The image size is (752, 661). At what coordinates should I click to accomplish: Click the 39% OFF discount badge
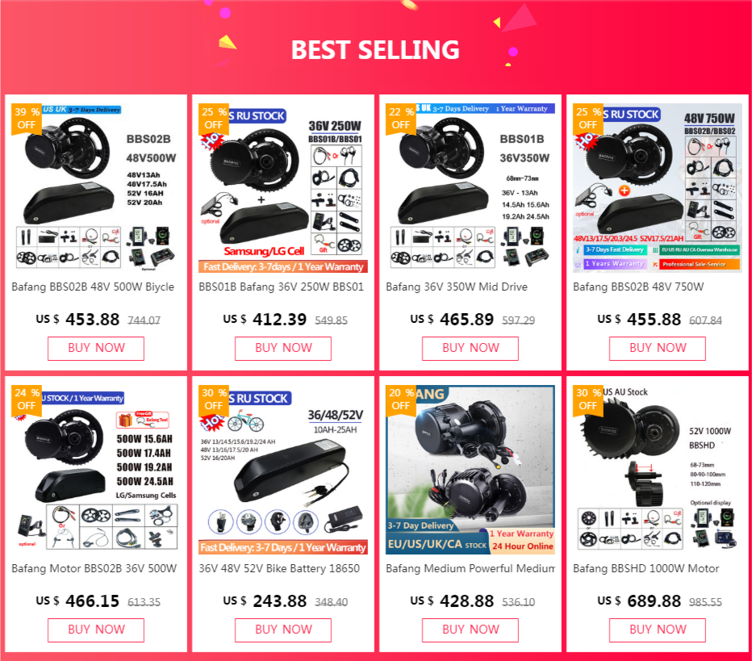tap(27, 119)
